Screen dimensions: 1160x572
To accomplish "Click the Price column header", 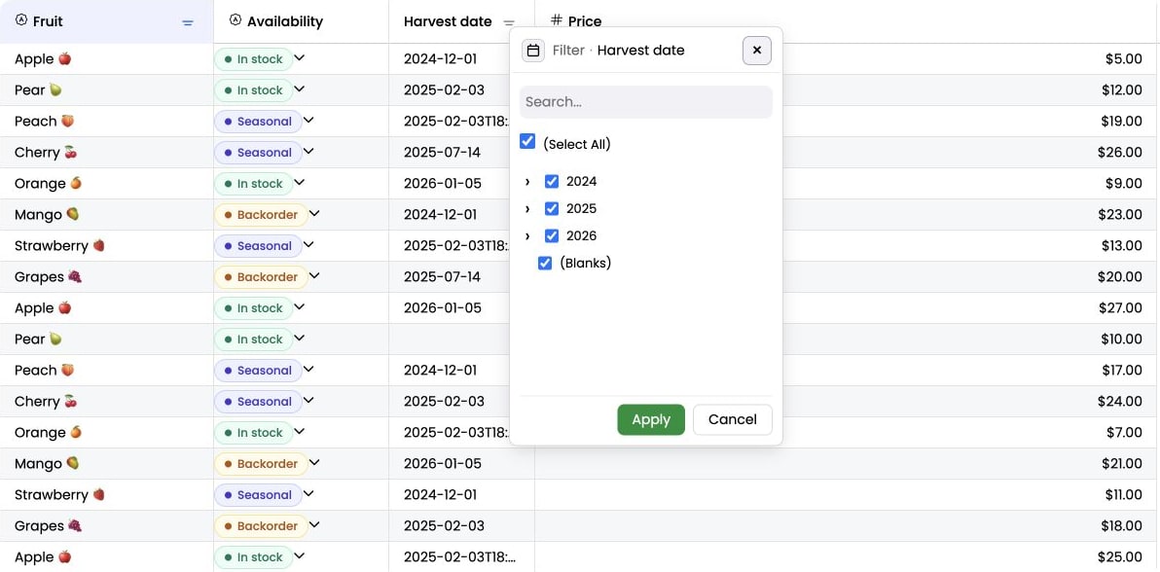I will pyautogui.click(x=847, y=21).
